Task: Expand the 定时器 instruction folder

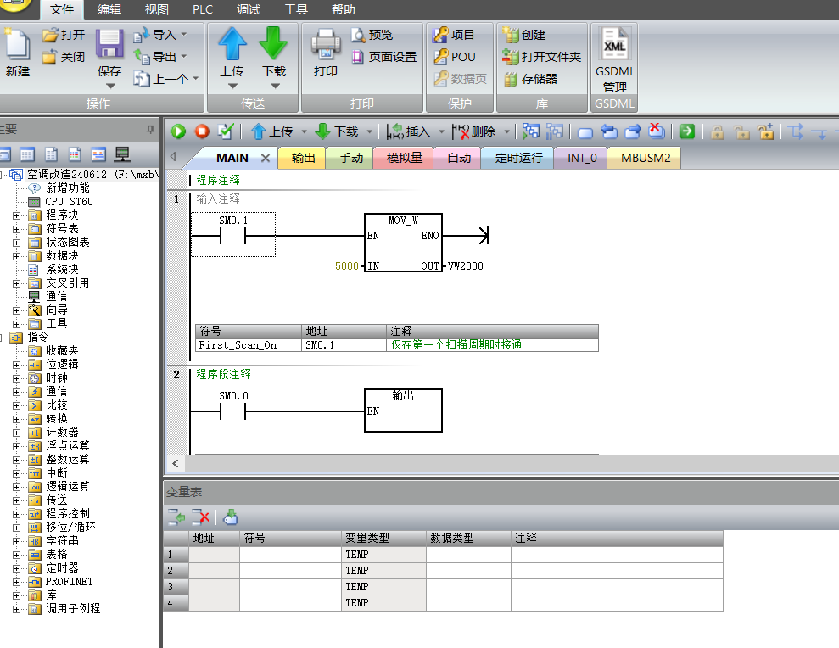Action: (16, 568)
